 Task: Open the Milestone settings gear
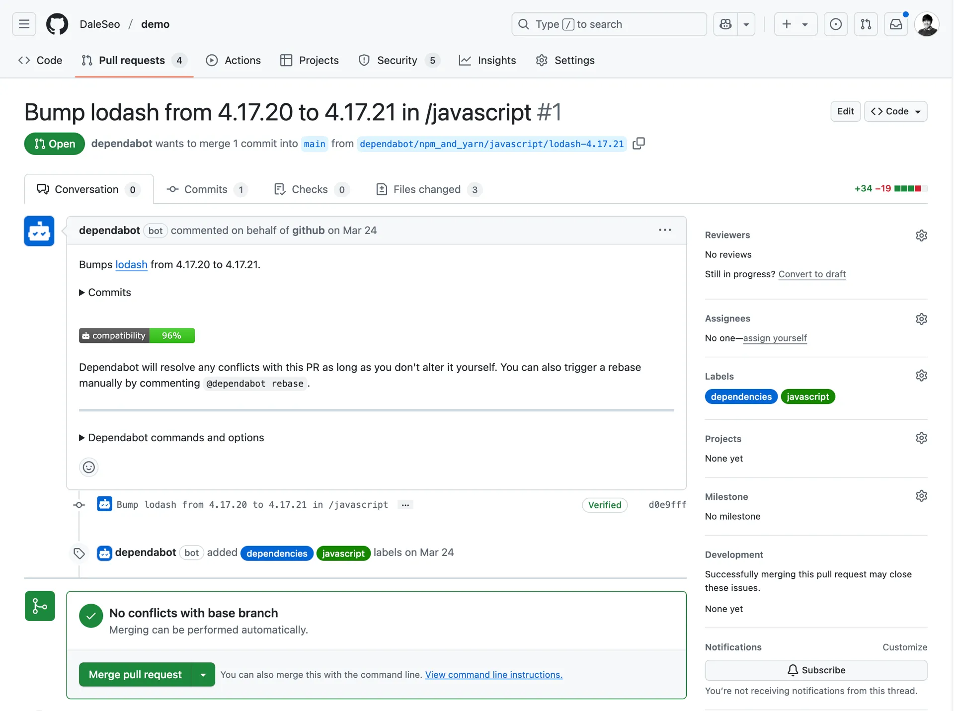[921, 496]
